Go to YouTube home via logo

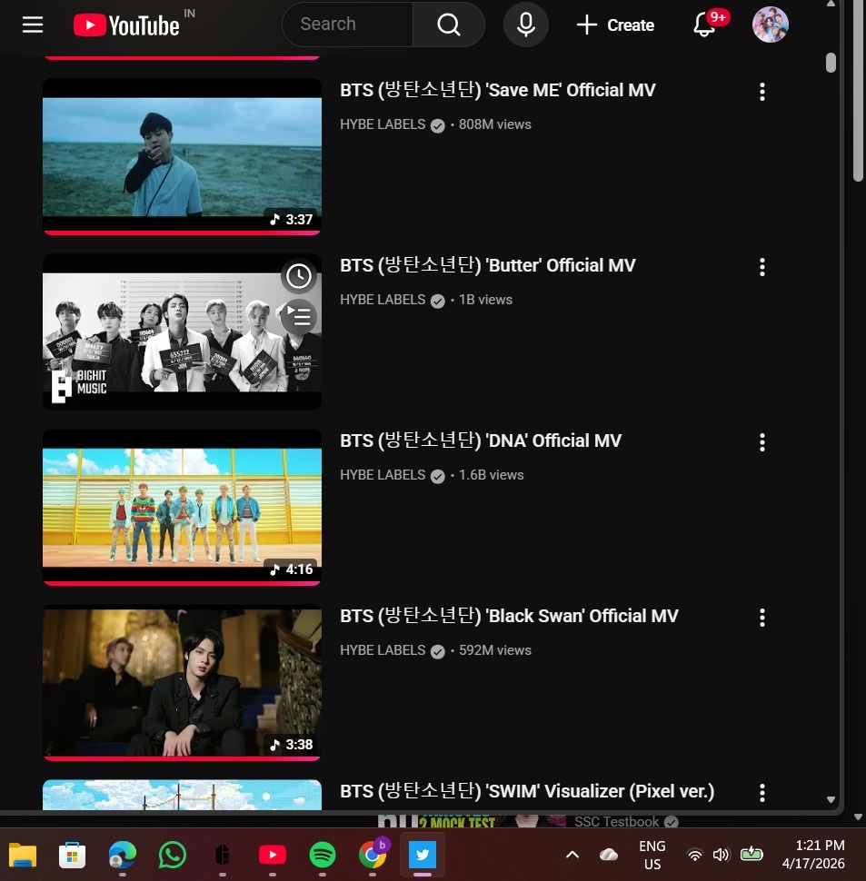(x=126, y=25)
